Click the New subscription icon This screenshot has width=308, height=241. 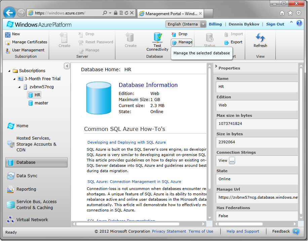tap(8, 35)
